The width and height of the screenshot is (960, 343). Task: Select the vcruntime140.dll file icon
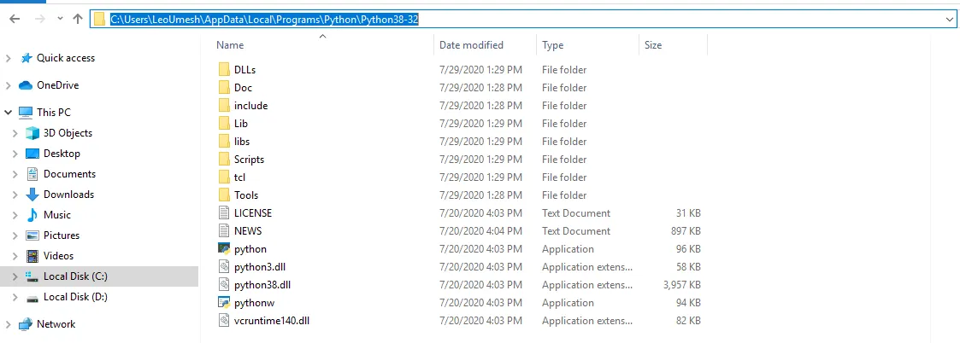click(223, 320)
